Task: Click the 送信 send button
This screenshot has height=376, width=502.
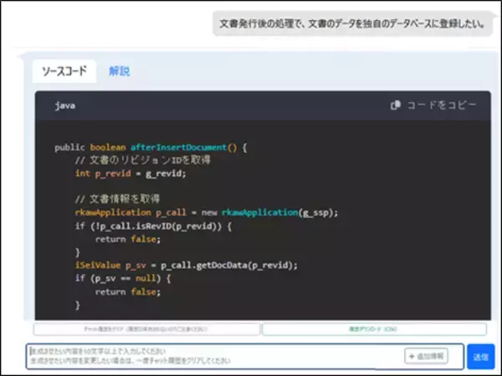Action: (x=480, y=357)
